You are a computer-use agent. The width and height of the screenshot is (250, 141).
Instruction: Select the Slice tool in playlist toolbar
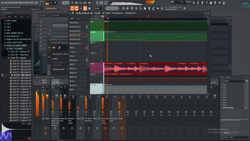coord(91,13)
